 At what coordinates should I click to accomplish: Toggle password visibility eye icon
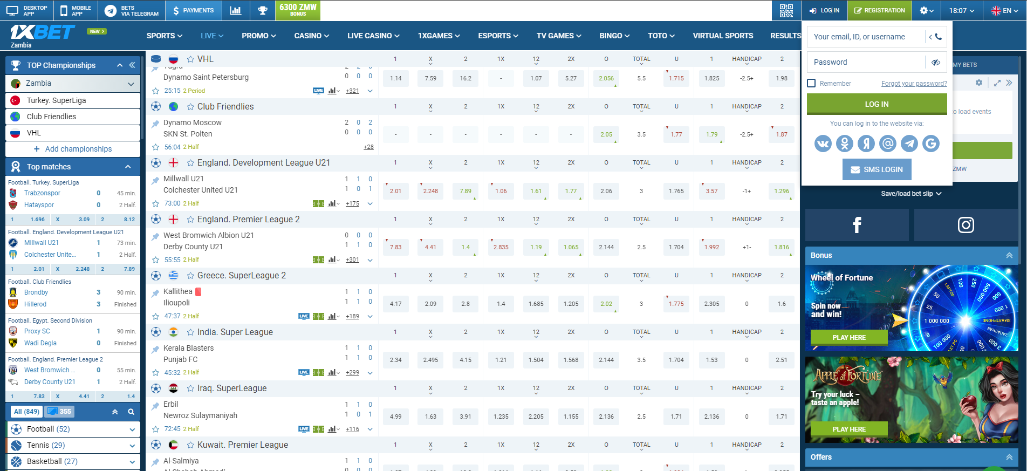936,62
